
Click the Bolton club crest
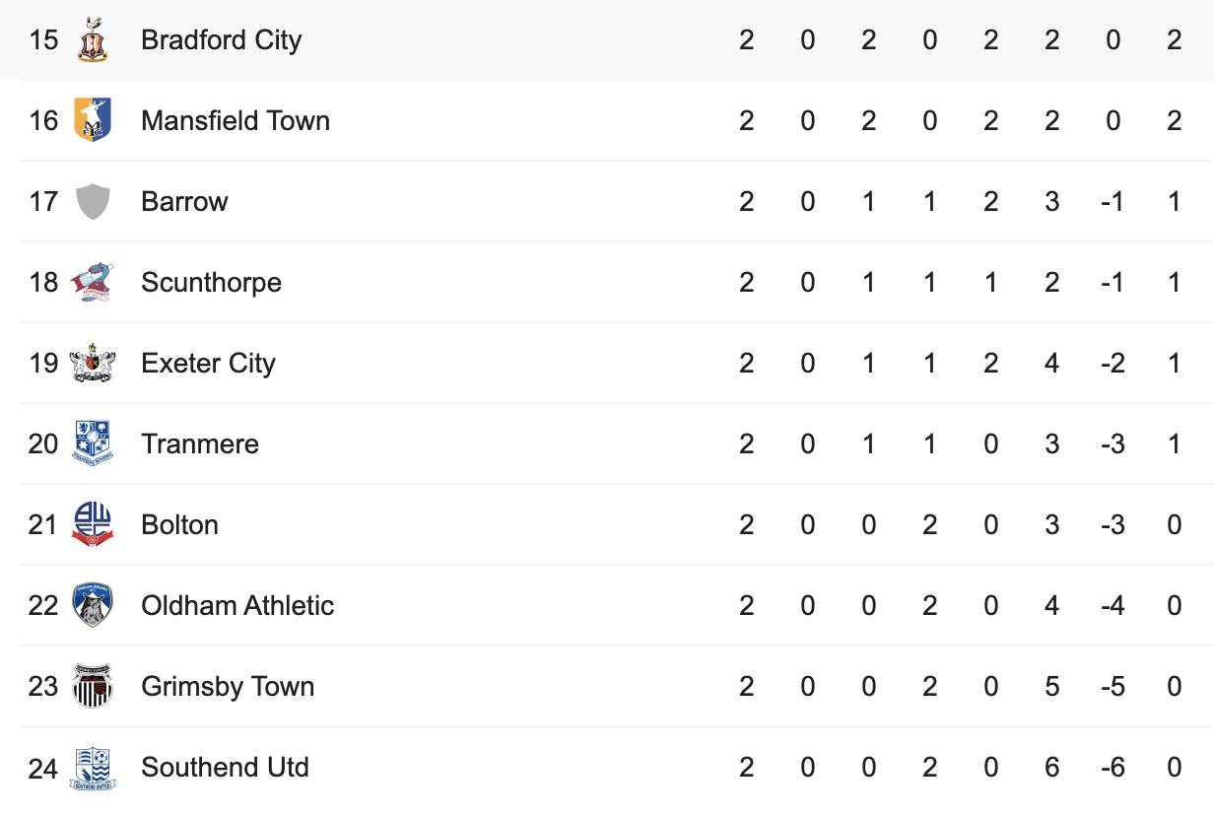(x=93, y=524)
